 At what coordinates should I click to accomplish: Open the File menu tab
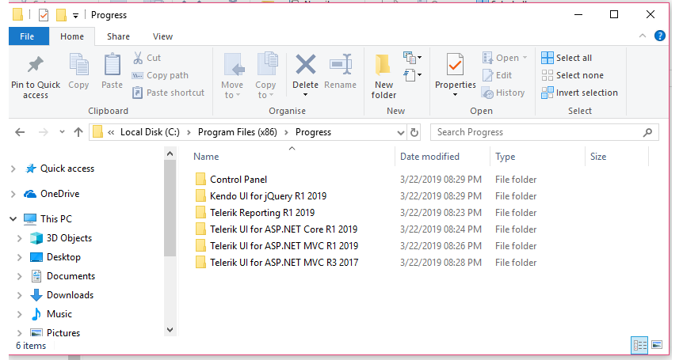[27, 36]
